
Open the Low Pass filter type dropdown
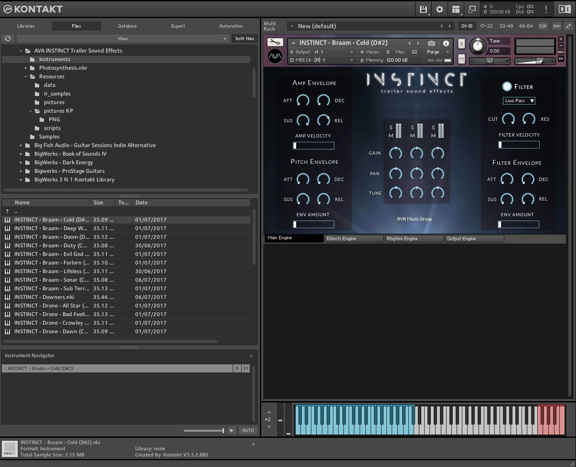[x=519, y=101]
